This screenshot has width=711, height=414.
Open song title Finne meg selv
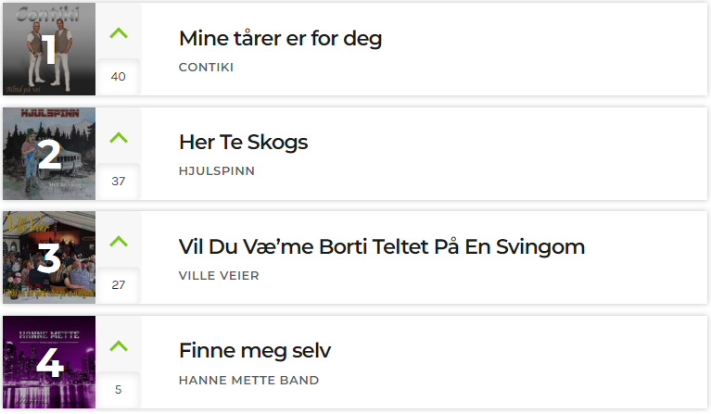tap(255, 351)
